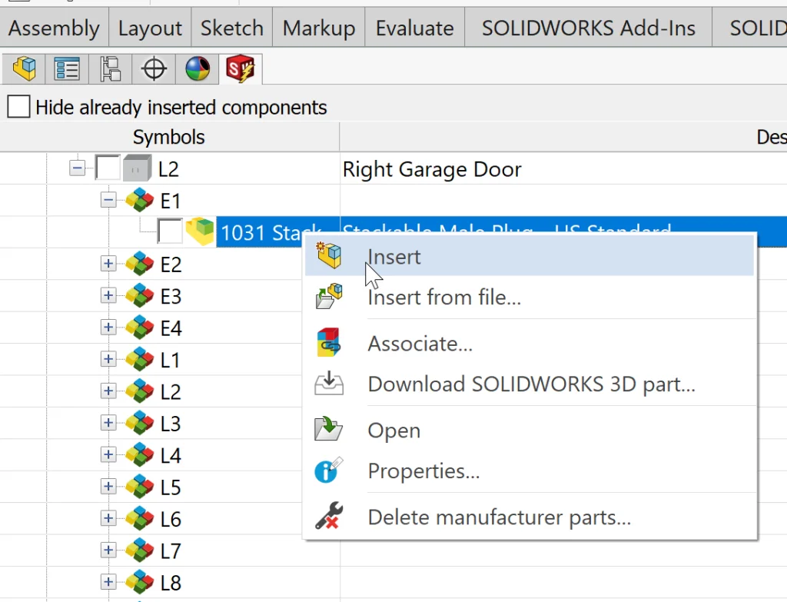The height and width of the screenshot is (602, 787).
Task: Choose Insert from file in context menu
Action: (444, 298)
